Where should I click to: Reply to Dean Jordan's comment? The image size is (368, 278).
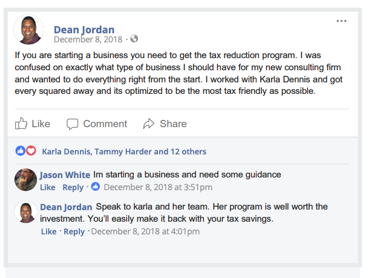tap(74, 231)
